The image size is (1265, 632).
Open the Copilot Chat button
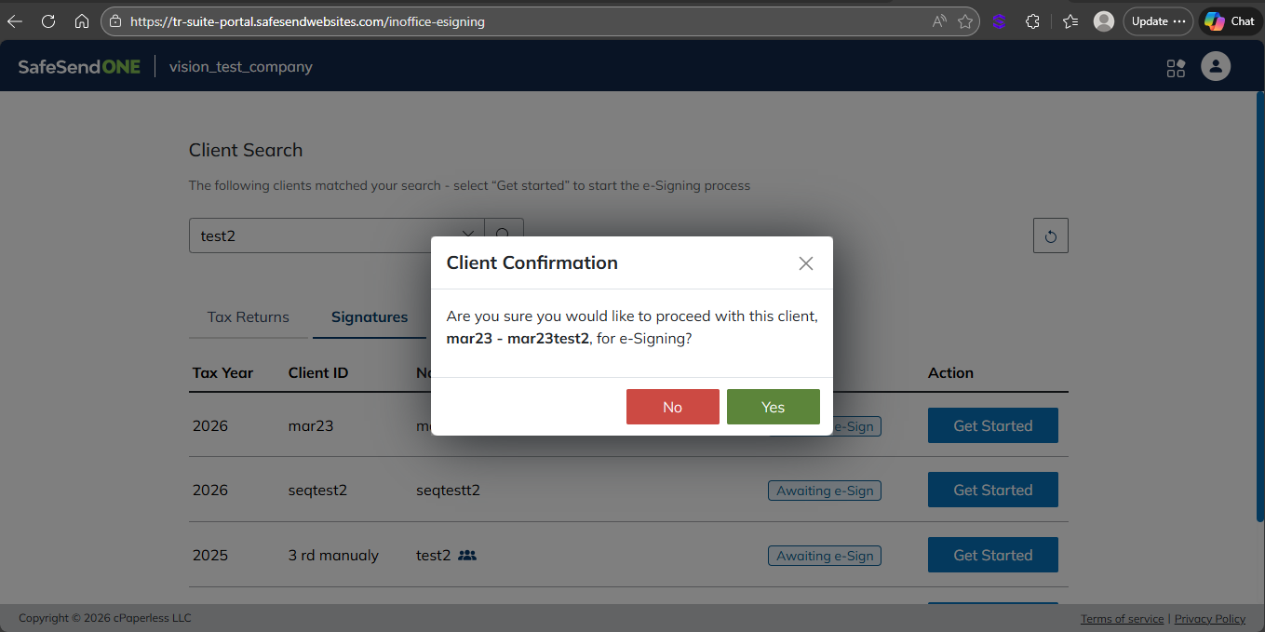coord(1231,21)
